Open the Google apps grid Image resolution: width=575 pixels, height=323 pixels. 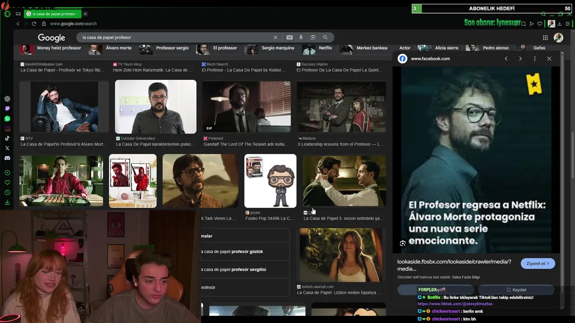coord(545,38)
